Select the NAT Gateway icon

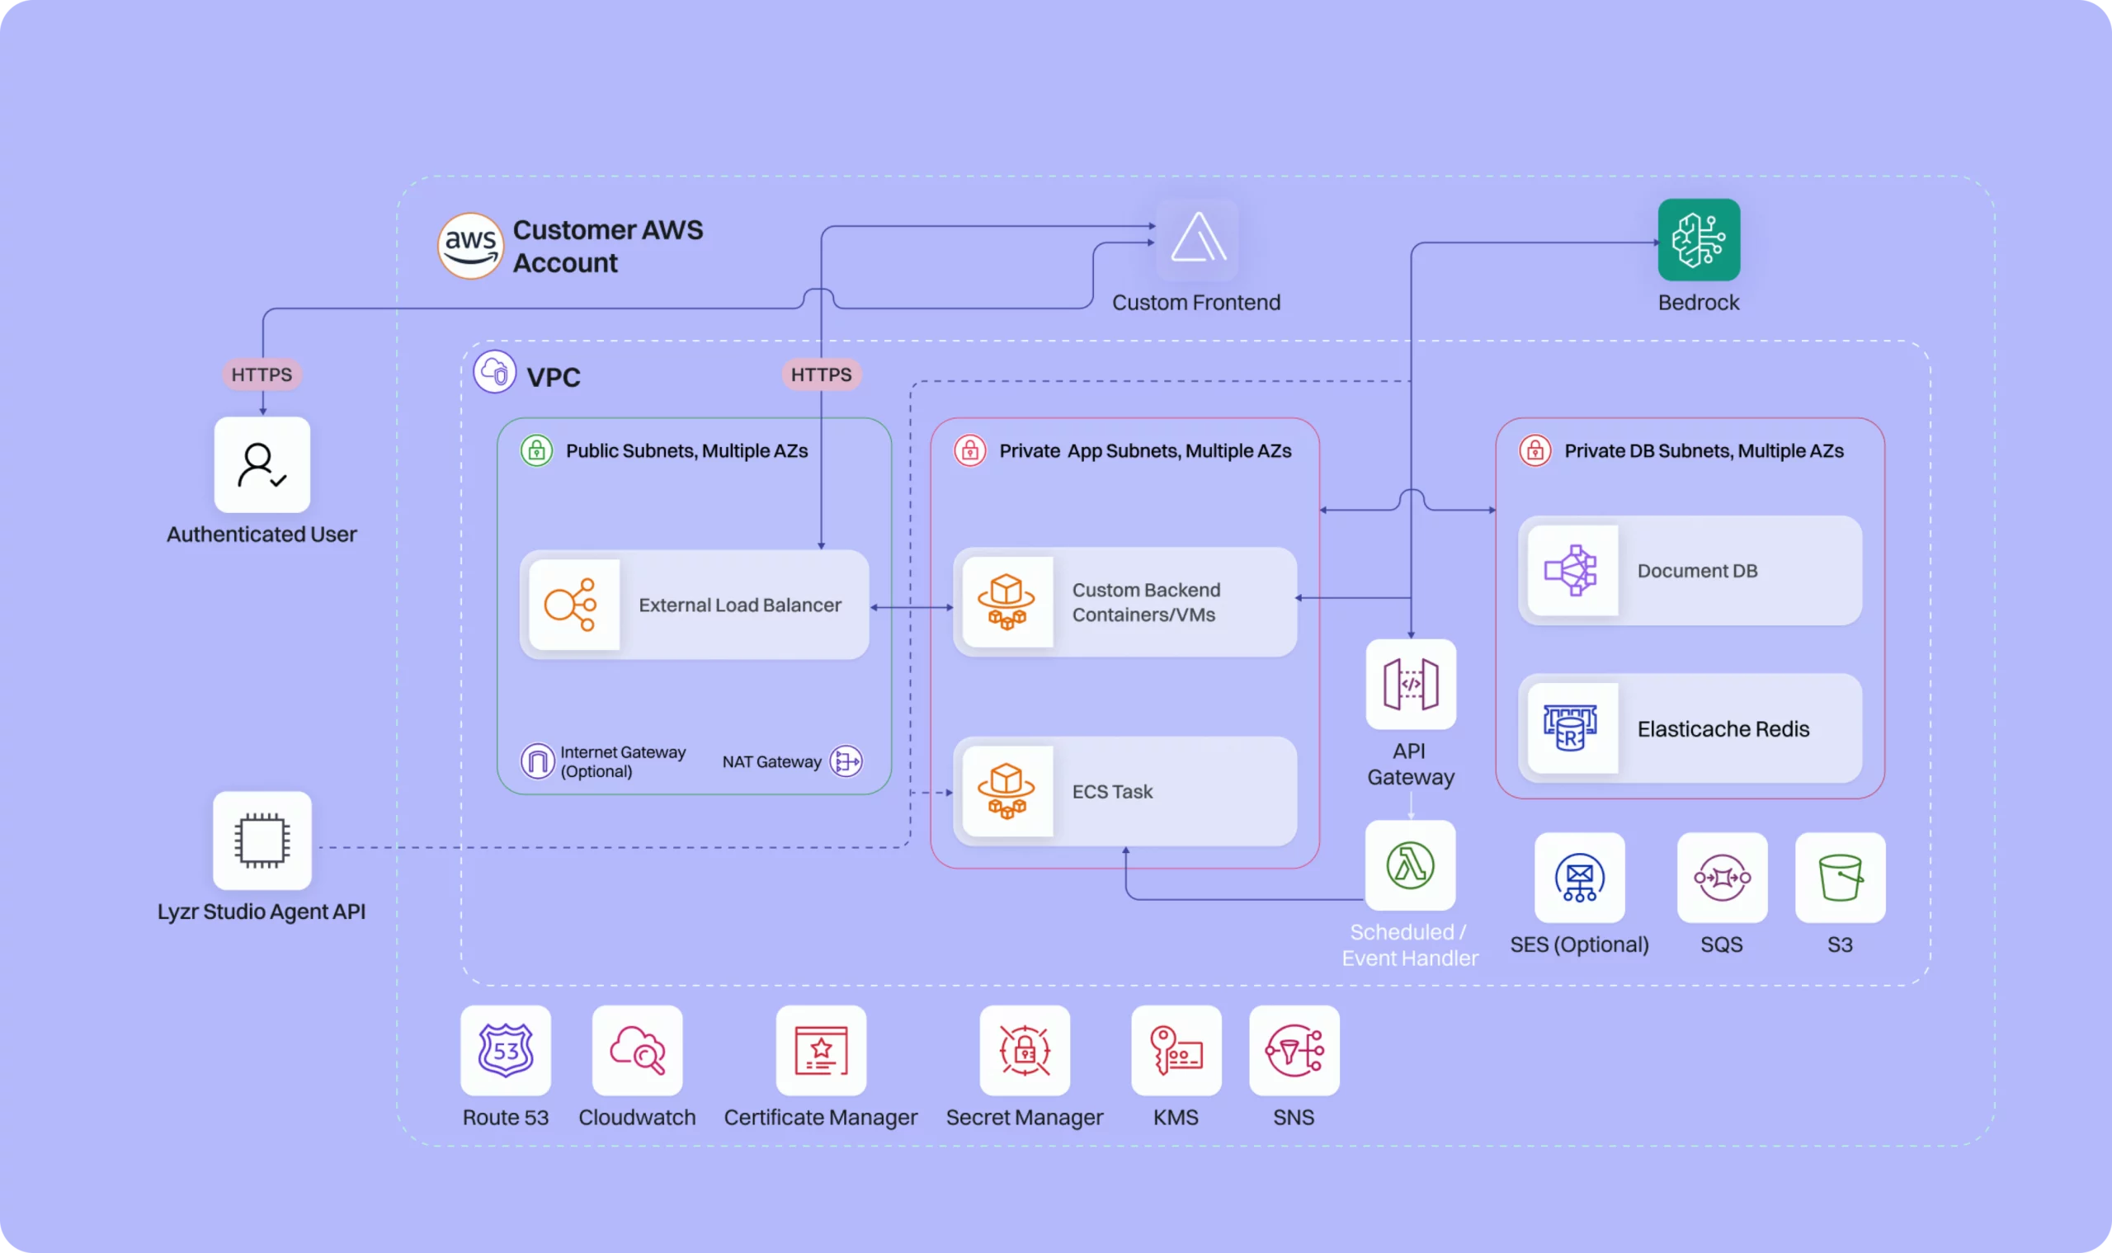[846, 761]
